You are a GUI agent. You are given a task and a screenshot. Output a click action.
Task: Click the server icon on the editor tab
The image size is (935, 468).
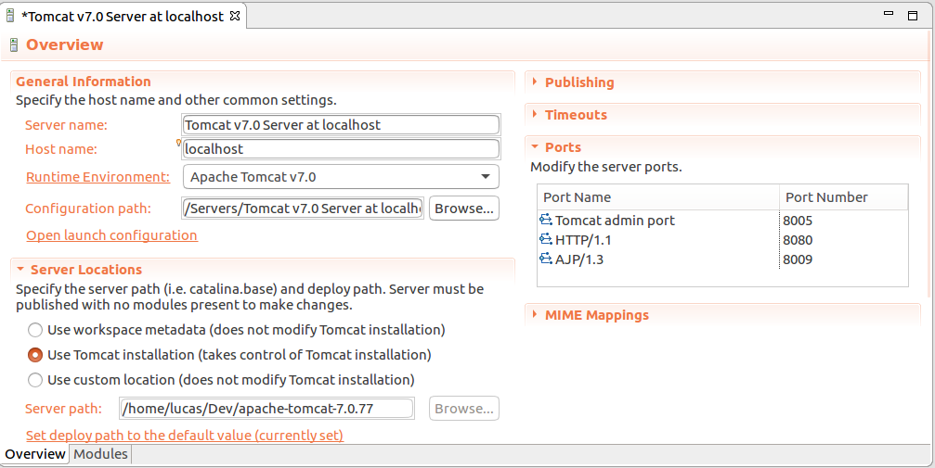(x=10, y=16)
